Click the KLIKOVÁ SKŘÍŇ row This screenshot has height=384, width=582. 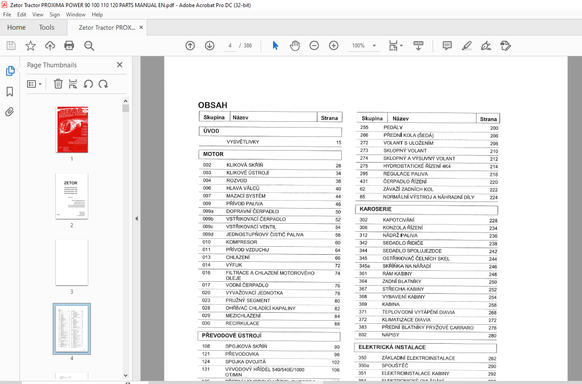pos(270,165)
